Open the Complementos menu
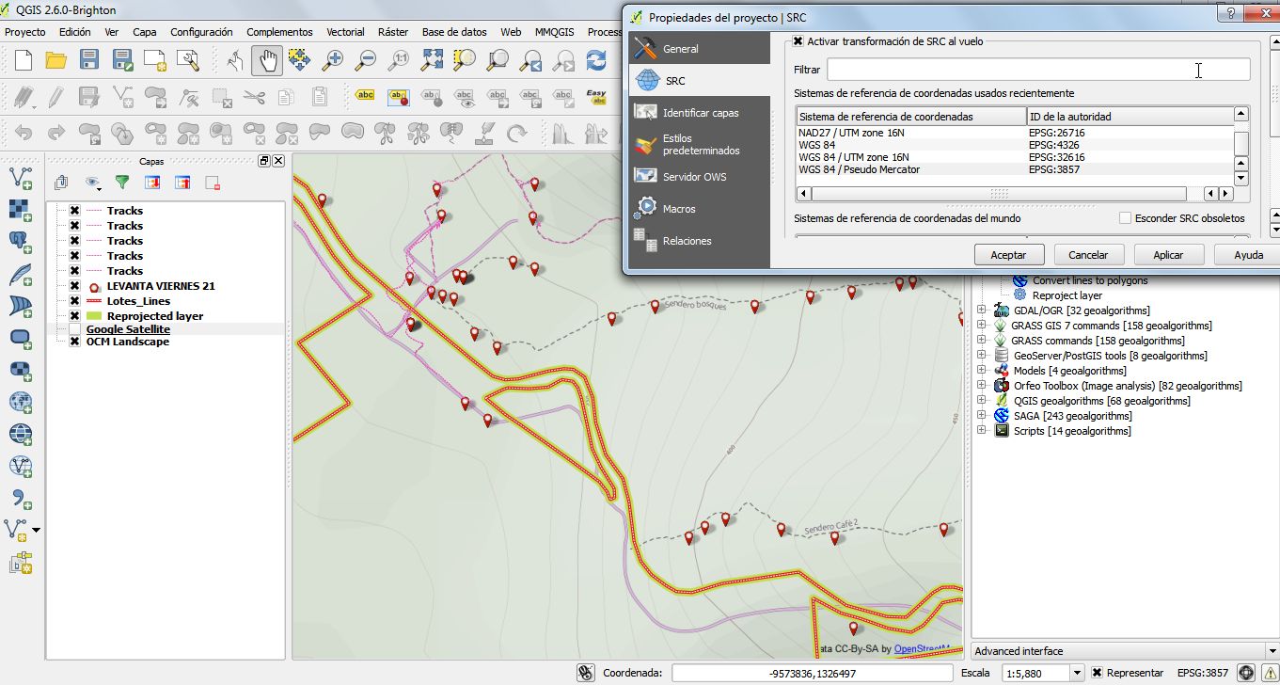The height and width of the screenshot is (685, 1280). (279, 32)
